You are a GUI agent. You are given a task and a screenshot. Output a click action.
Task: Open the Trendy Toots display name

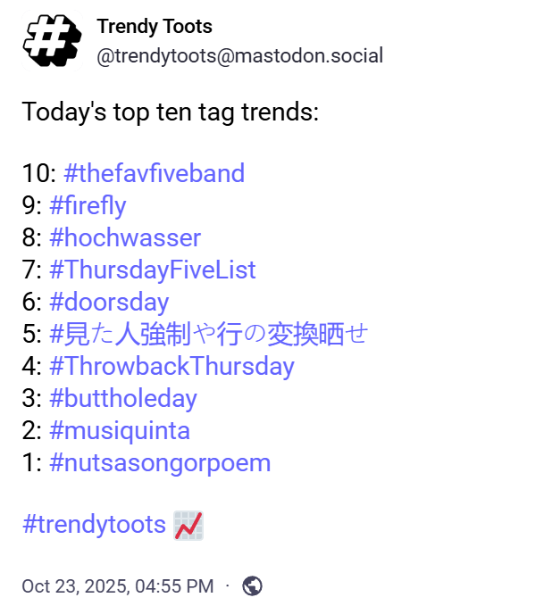[x=155, y=27]
